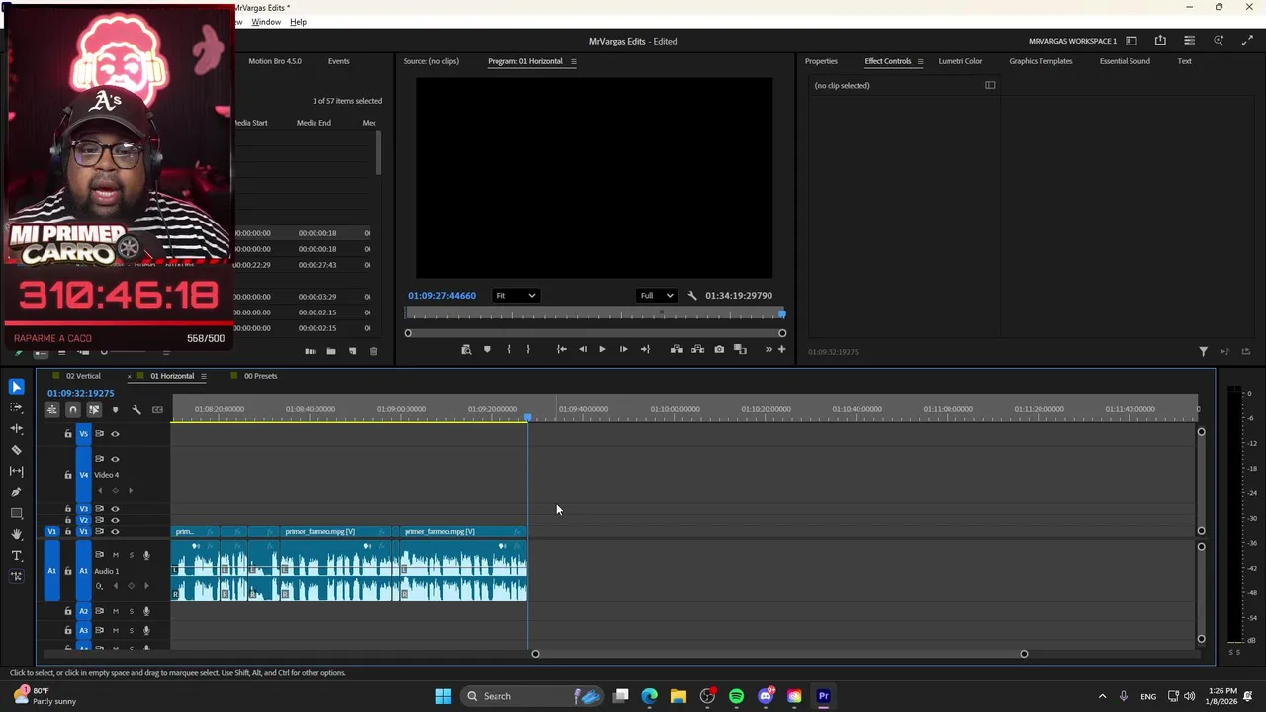Filter effects with the funnel icon
The width and height of the screenshot is (1266, 712).
pos(1203,351)
